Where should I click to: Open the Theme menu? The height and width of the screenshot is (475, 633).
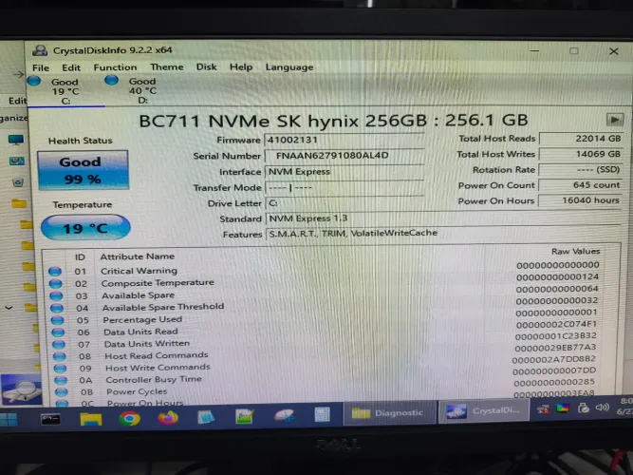167,66
